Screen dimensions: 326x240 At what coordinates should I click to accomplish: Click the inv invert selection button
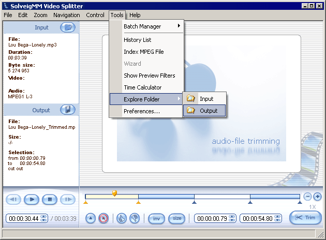156,219
